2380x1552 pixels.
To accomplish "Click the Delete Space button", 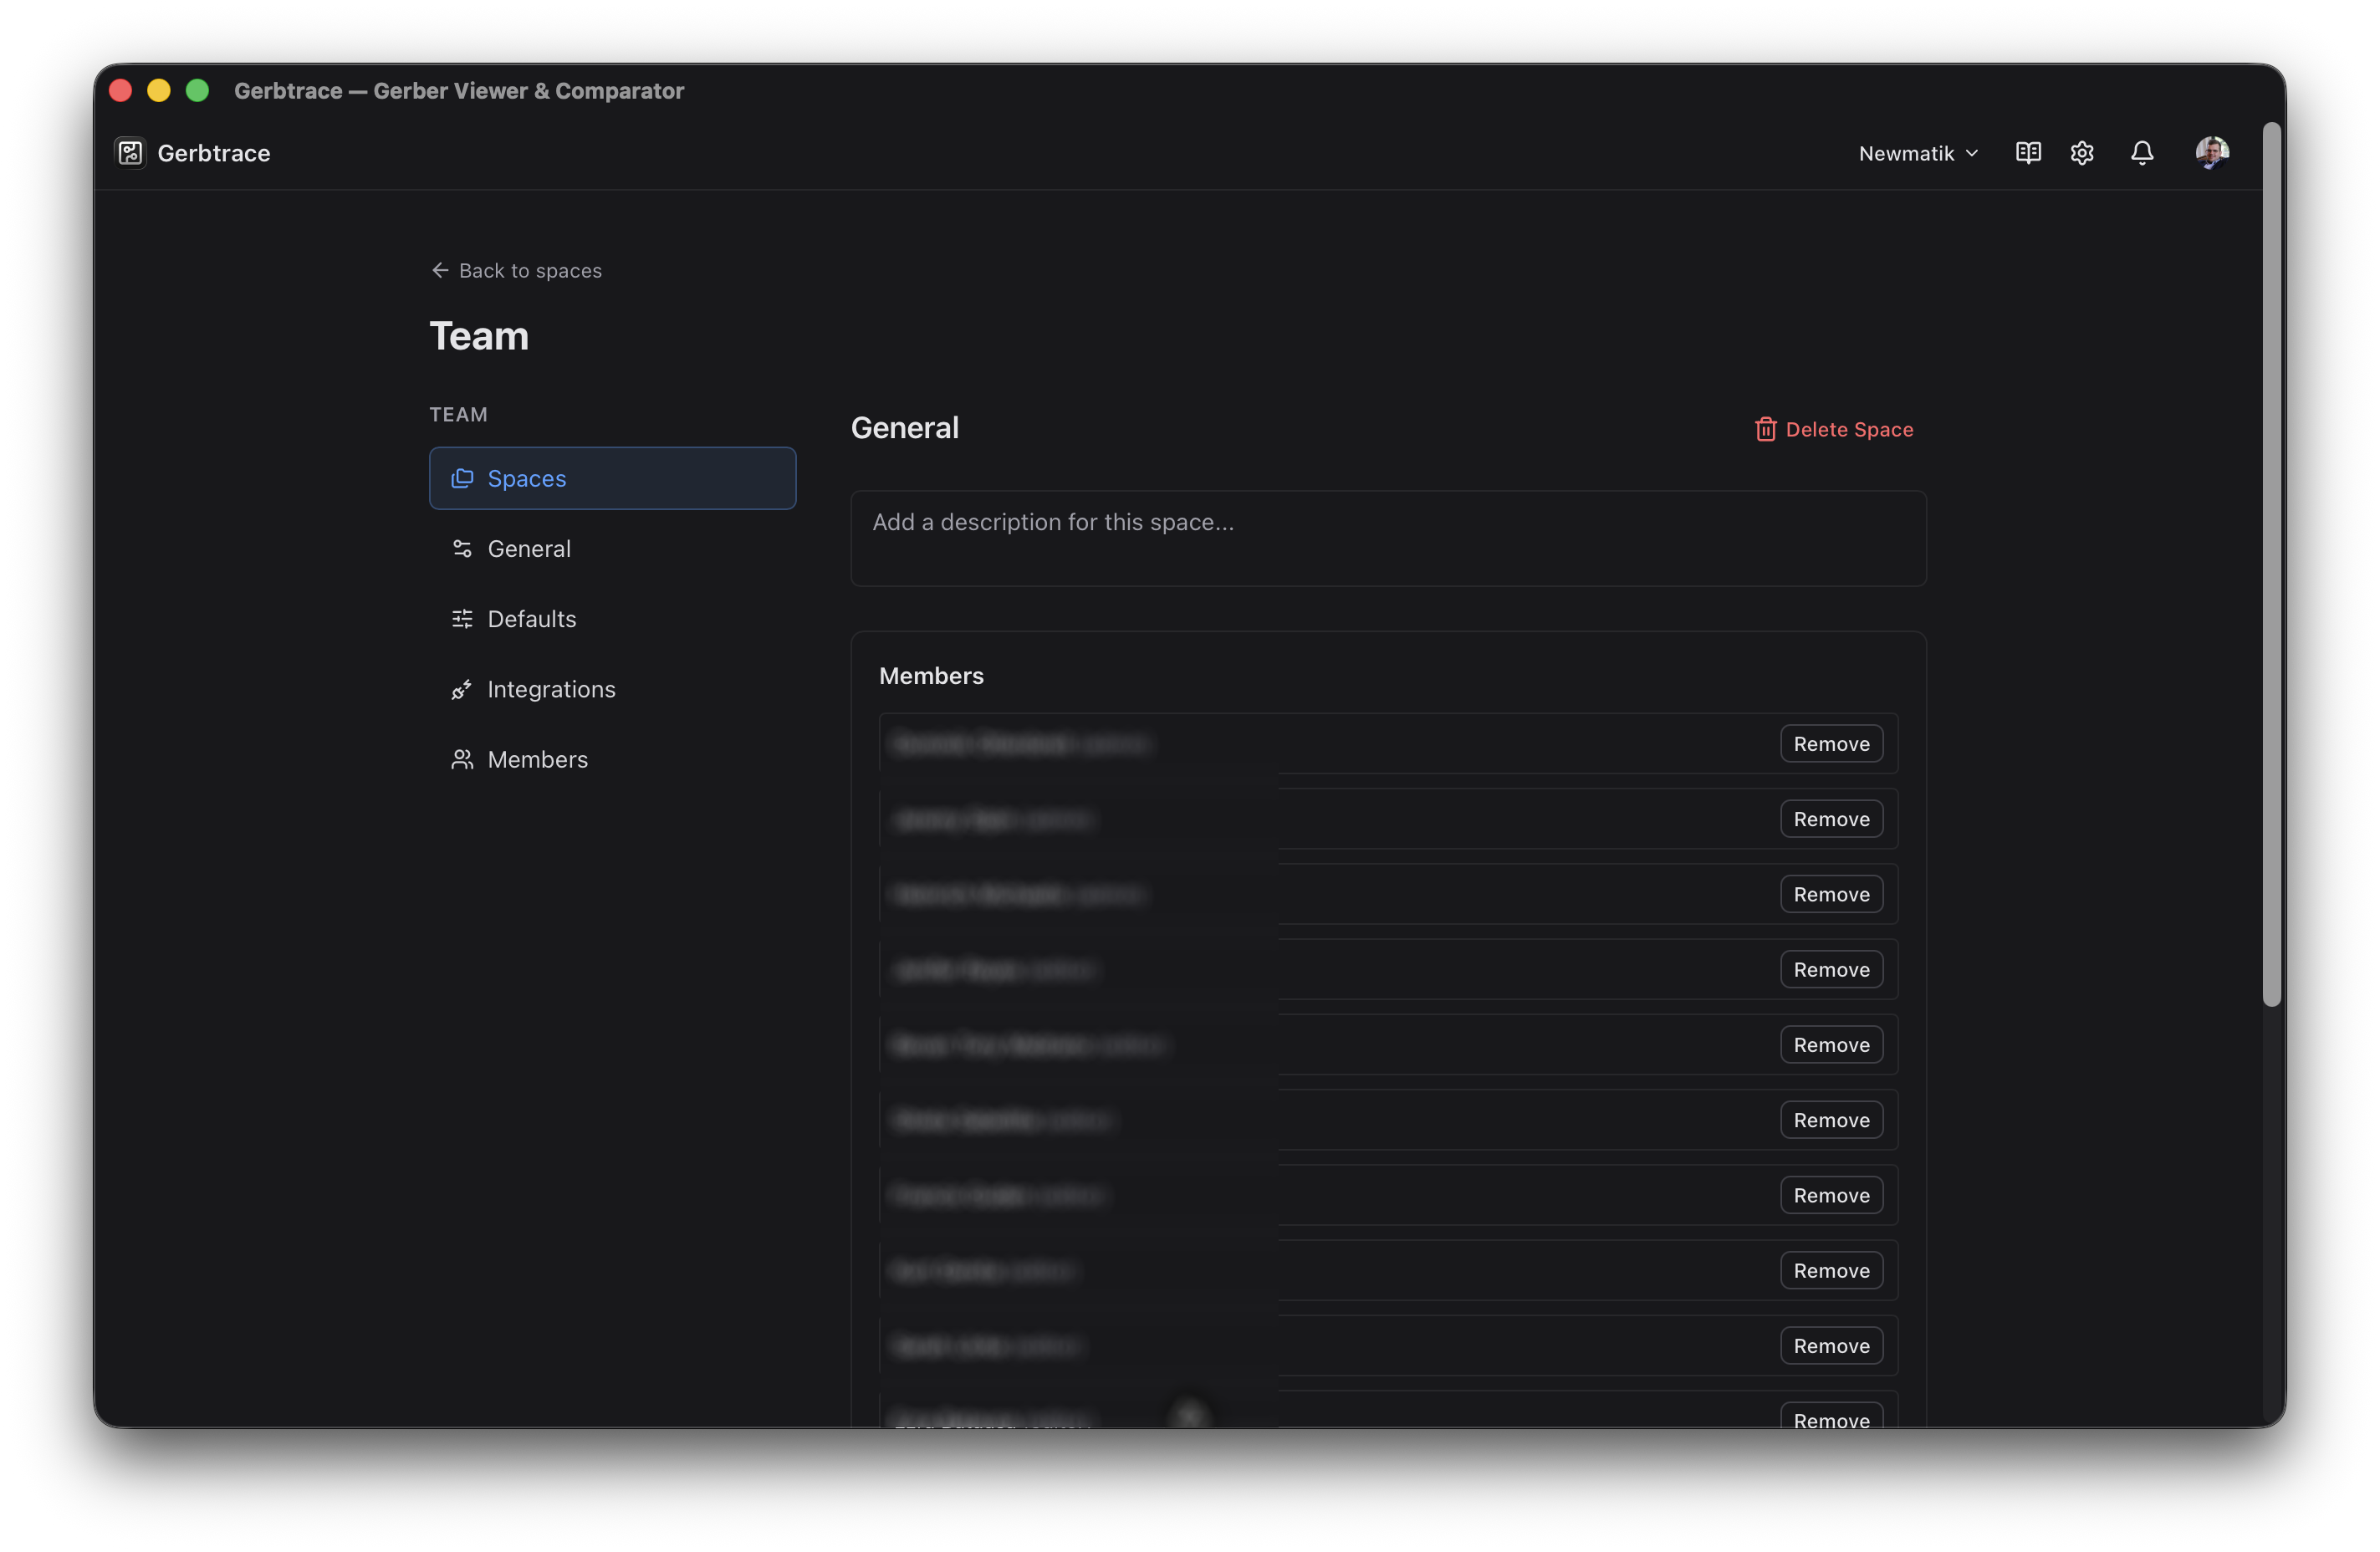I will click(x=1834, y=429).
